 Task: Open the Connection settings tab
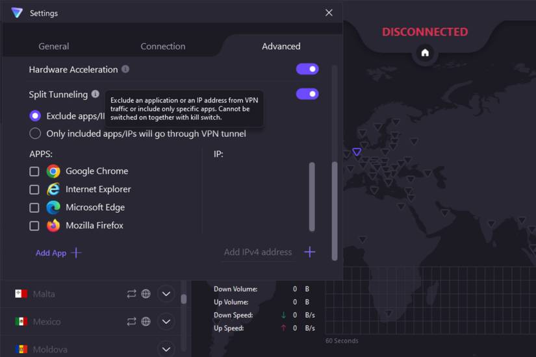point(163,46)
